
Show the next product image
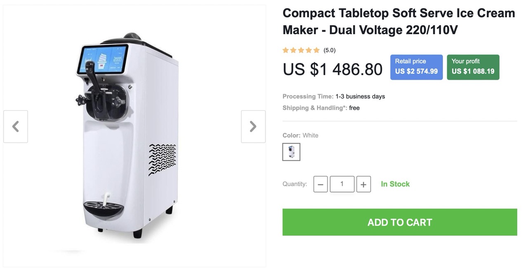point(253,126)
